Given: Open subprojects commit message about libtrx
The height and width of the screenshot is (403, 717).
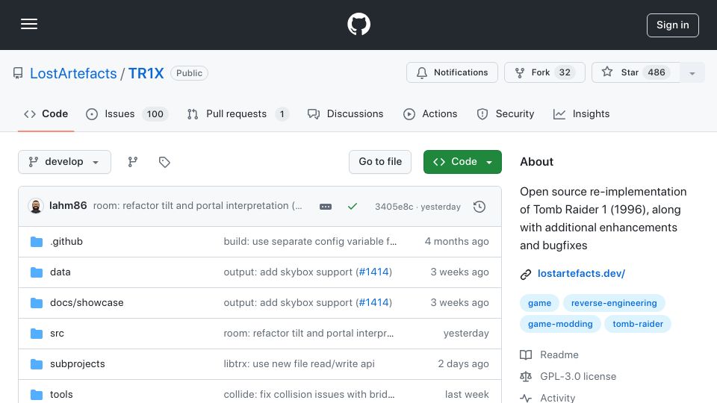Looking at the screenshot, I should (299, 363).
